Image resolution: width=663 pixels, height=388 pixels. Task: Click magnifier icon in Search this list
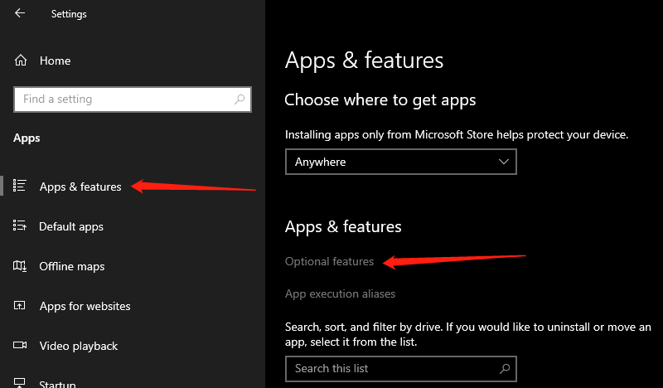click(x=505, y=369)
